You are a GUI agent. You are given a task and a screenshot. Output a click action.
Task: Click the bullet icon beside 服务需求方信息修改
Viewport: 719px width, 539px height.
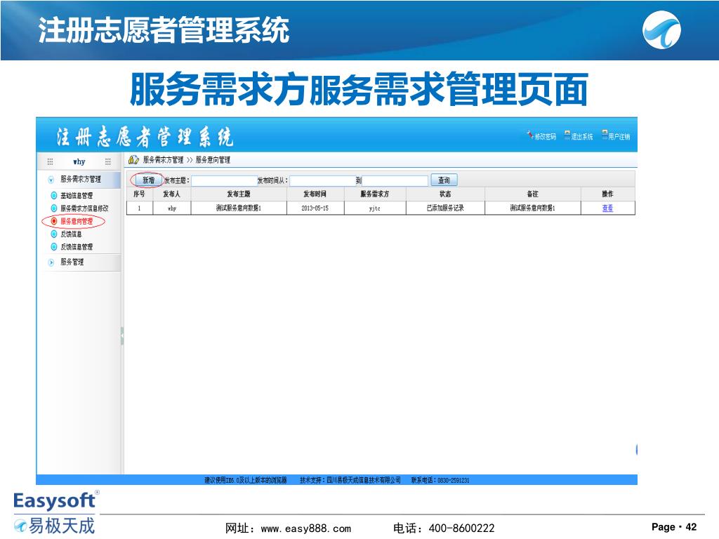click(54, 208)
